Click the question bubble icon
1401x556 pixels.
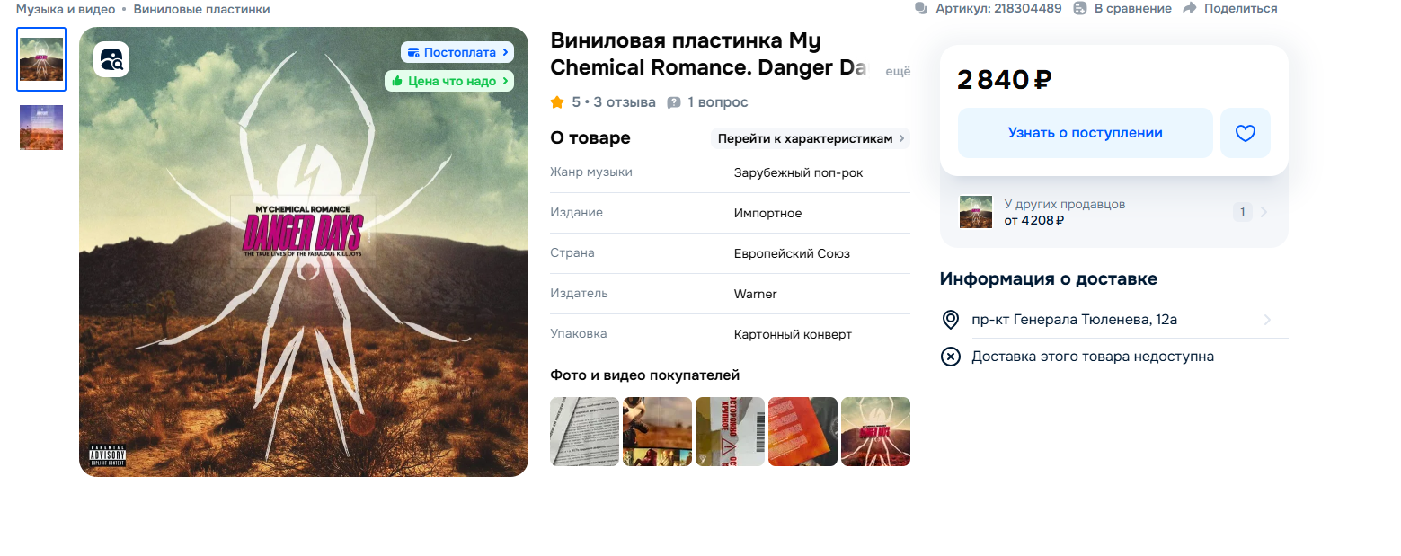point(674,102)
